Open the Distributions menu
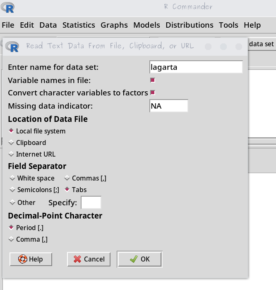Viewport: 276px width, 290px height. click(x=189, y=25)
